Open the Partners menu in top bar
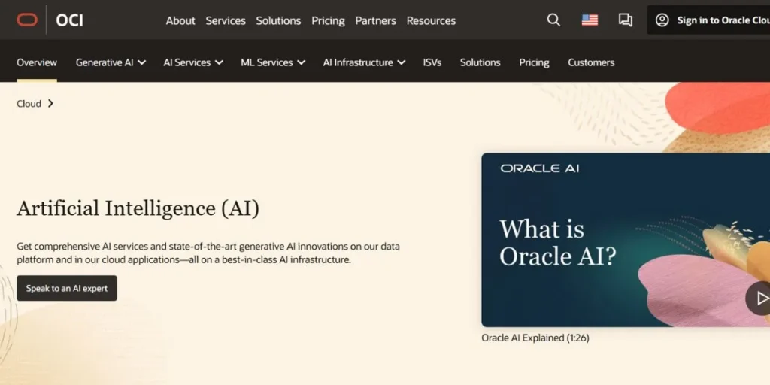This screenshot has height=385, width=770. 375,20
